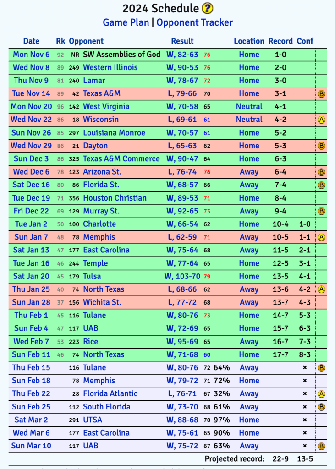Click the 32% win probability for Florida Atlantic

point(221,393)
